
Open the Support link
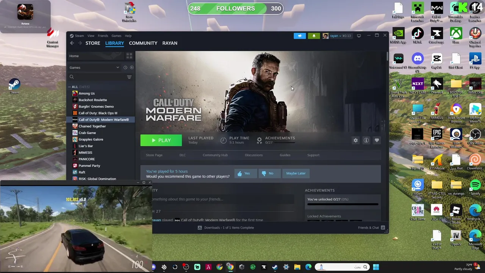(x=313, y=155)
